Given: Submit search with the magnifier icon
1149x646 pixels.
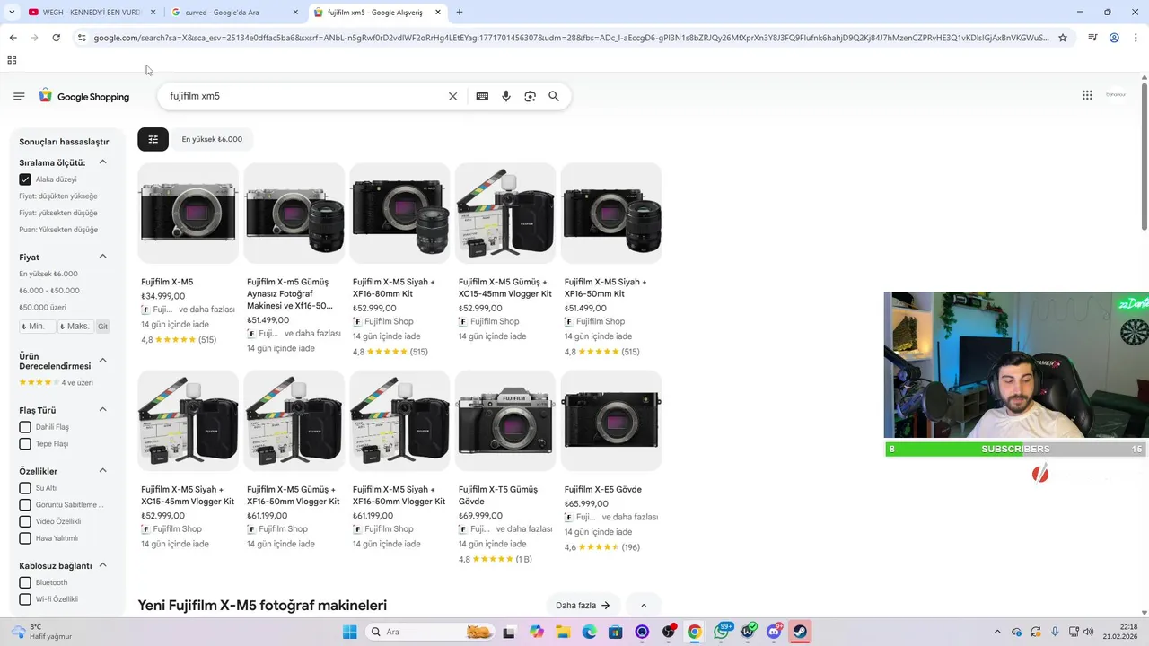Looking at the screenshot, I should 554,96.
